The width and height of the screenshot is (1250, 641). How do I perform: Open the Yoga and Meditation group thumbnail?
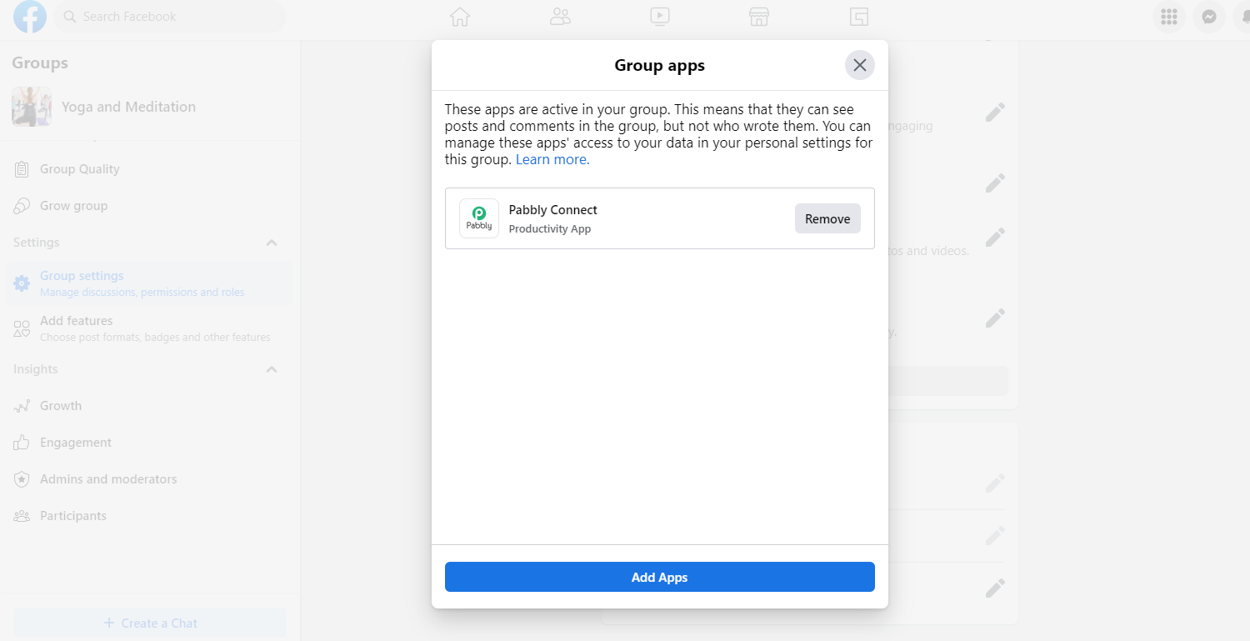click(32, 107)
